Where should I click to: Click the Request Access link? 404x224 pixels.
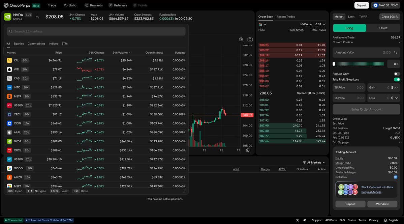click(x=371, y=192)
